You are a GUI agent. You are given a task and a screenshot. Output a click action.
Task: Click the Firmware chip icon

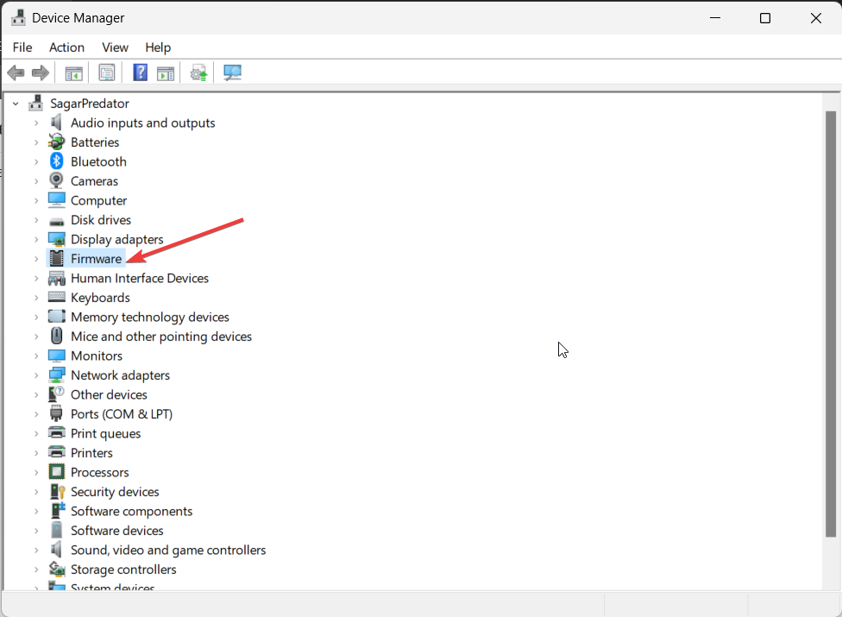point(56,258)
